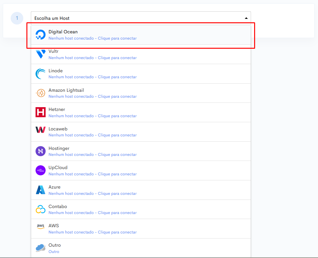Click the Contabo cloud logo icon
This screenshot has height=258, width=318.
tap(41, 209)
